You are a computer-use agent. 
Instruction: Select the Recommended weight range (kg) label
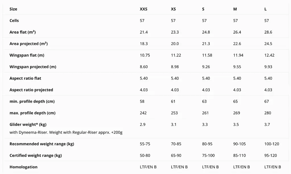[42, 144]
